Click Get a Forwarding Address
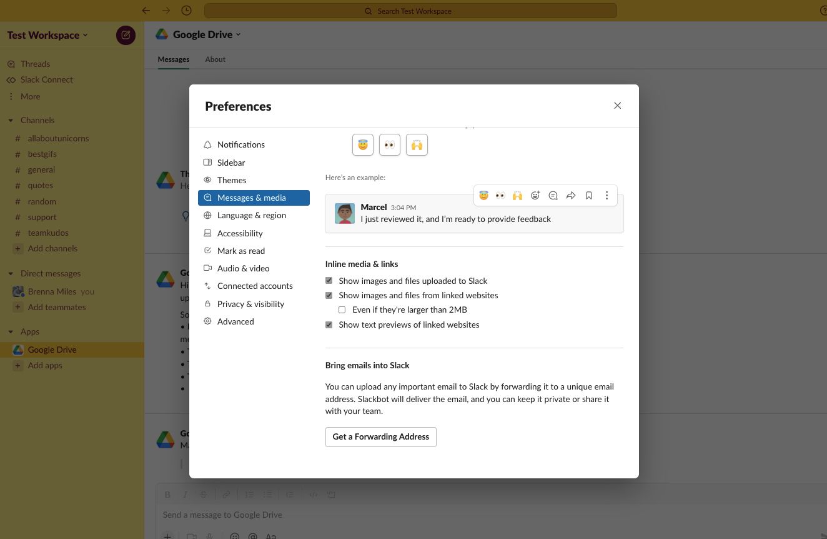827x539 pixels. pos(380,436)
